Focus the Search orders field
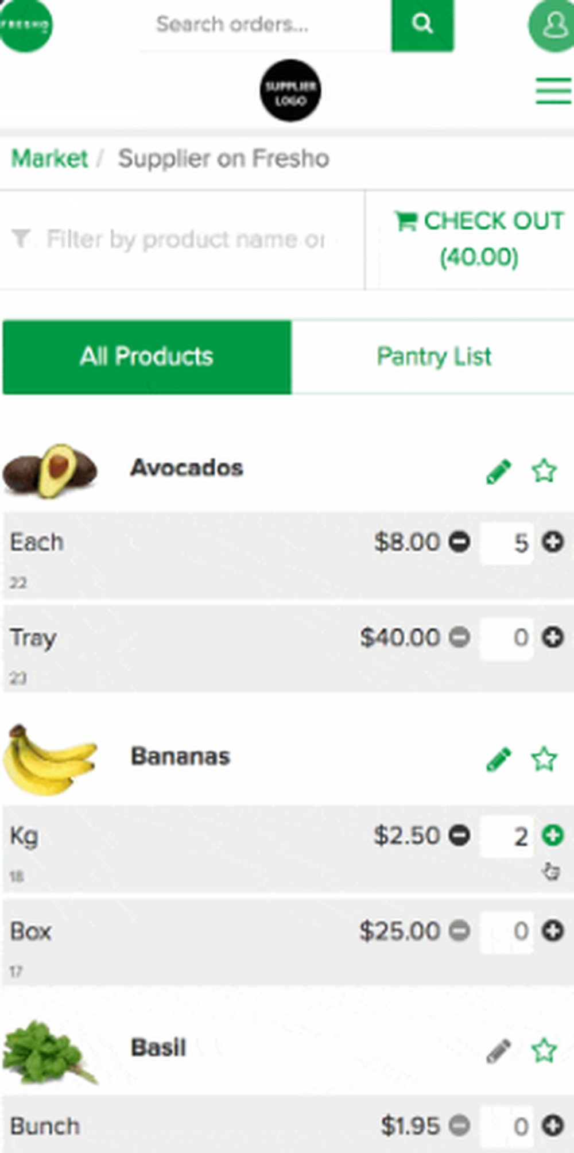This screenshot has width=574, height=1153. pos(266,25)
